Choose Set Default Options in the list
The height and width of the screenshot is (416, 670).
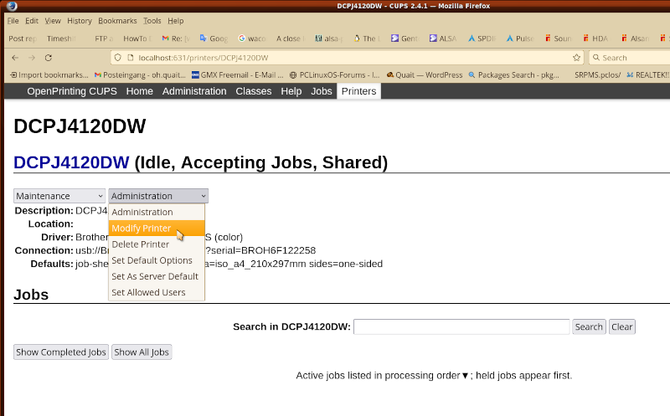tap(152, 260)
